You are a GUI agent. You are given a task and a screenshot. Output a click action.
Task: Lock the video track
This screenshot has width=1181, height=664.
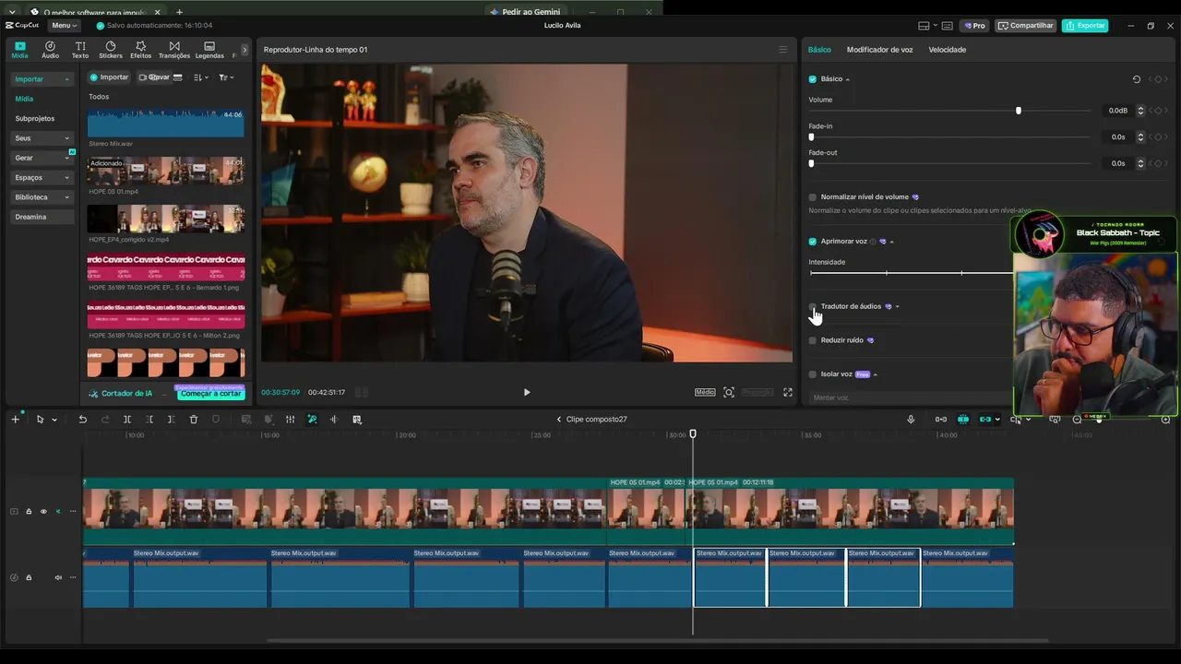pos(29,512)
